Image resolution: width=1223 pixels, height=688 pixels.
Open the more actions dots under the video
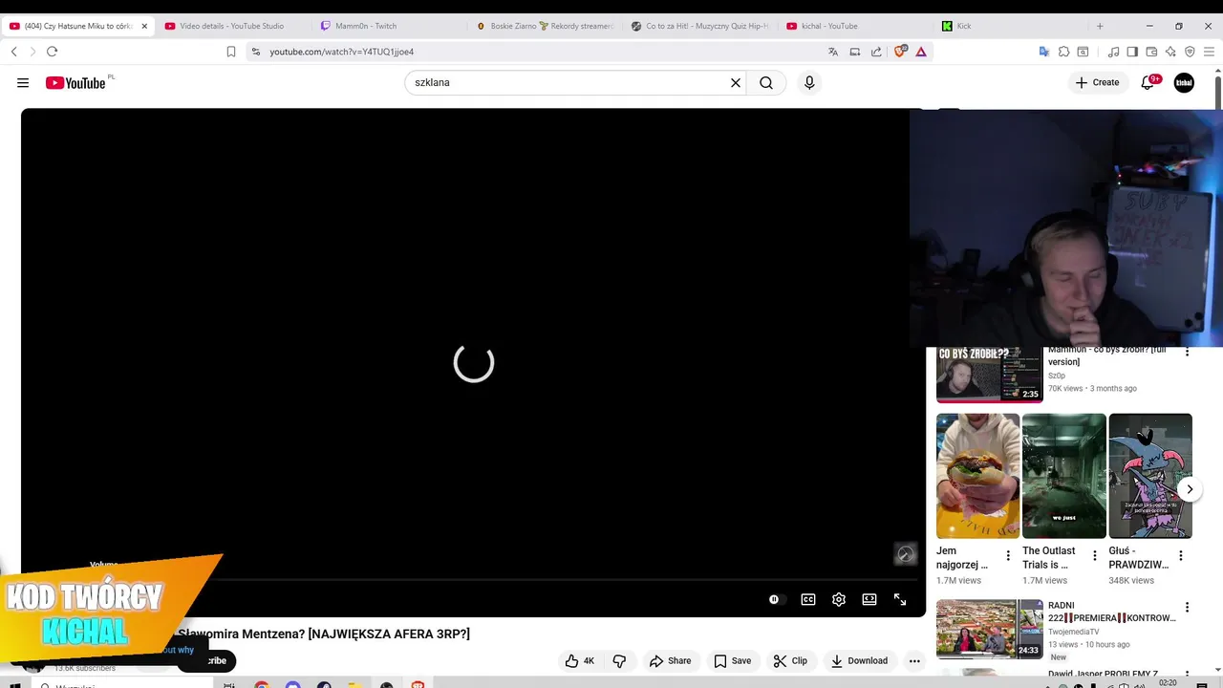coord(914,660)
